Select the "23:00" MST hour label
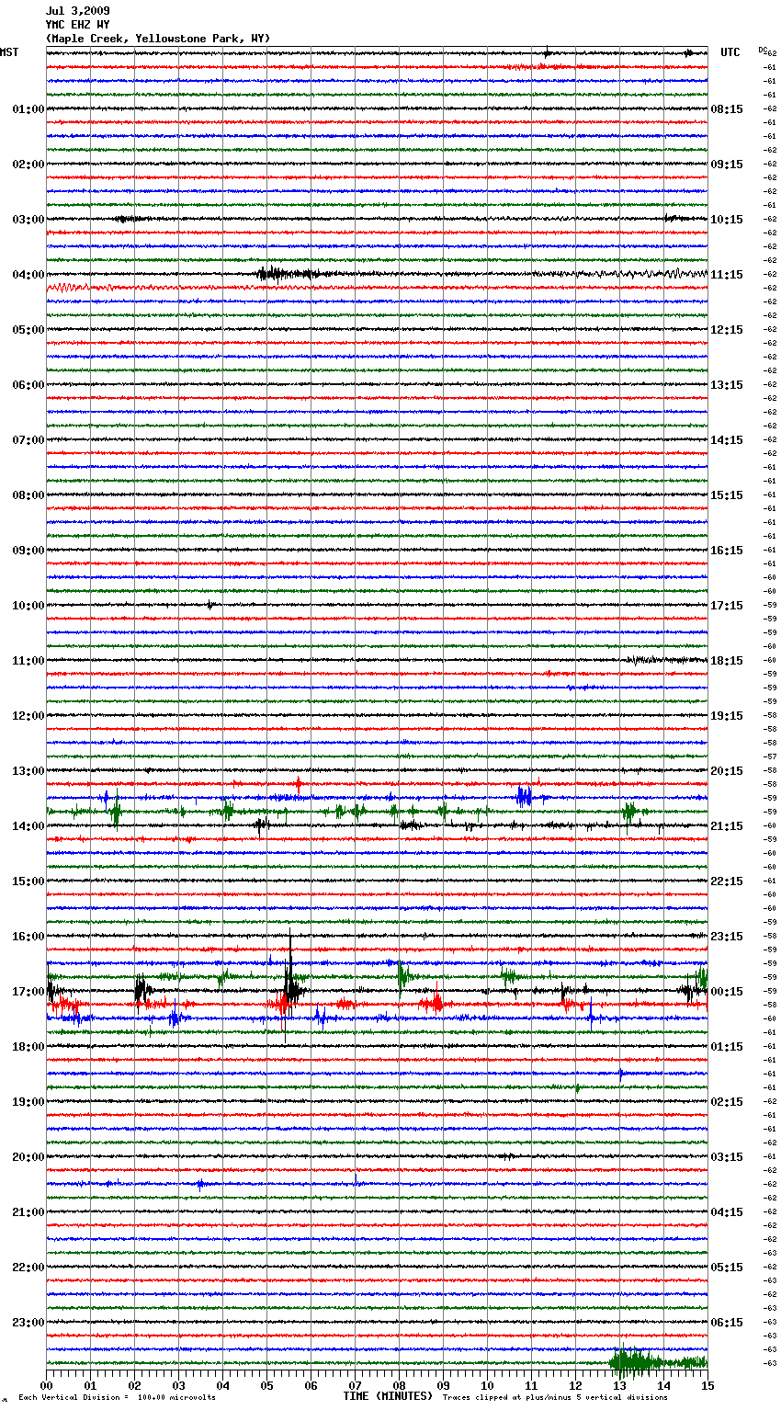This screenshot has height=1410, width=781. 28,1323
